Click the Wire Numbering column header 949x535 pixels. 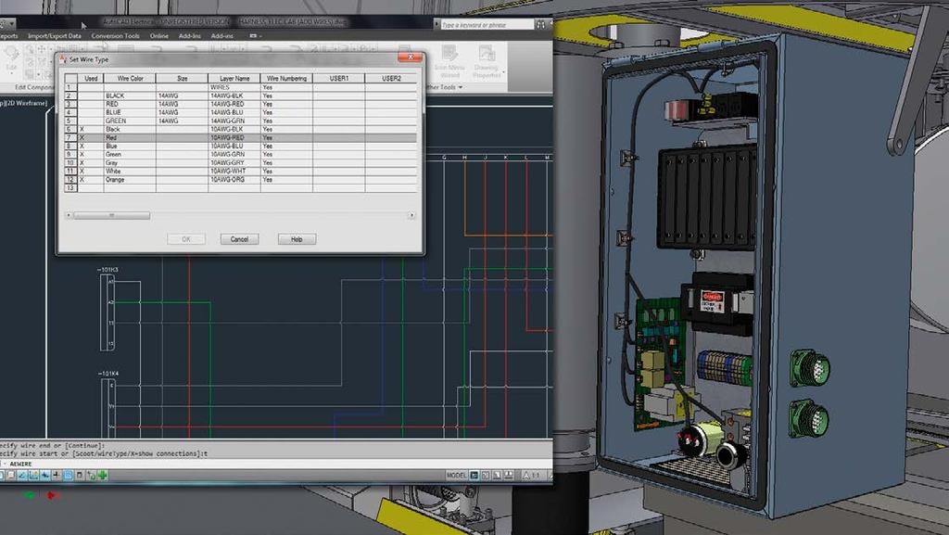click(x=287, y=79)
